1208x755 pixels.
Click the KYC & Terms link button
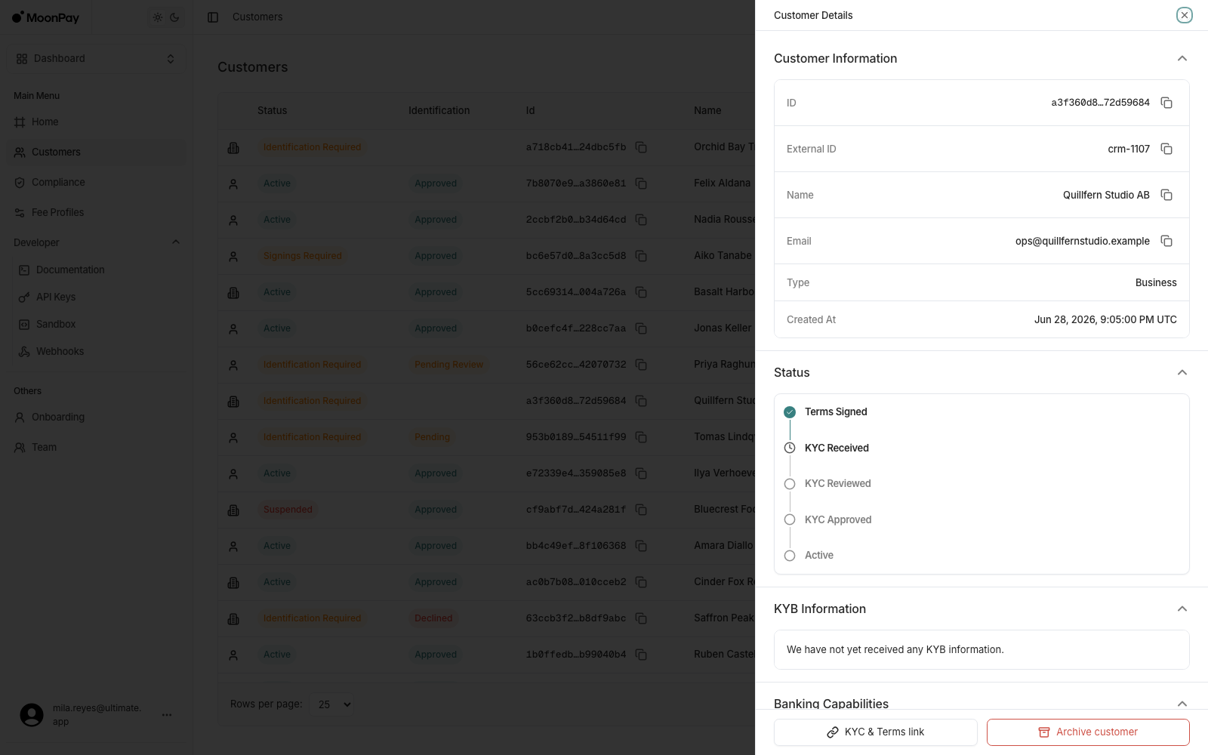coord(876,732)
